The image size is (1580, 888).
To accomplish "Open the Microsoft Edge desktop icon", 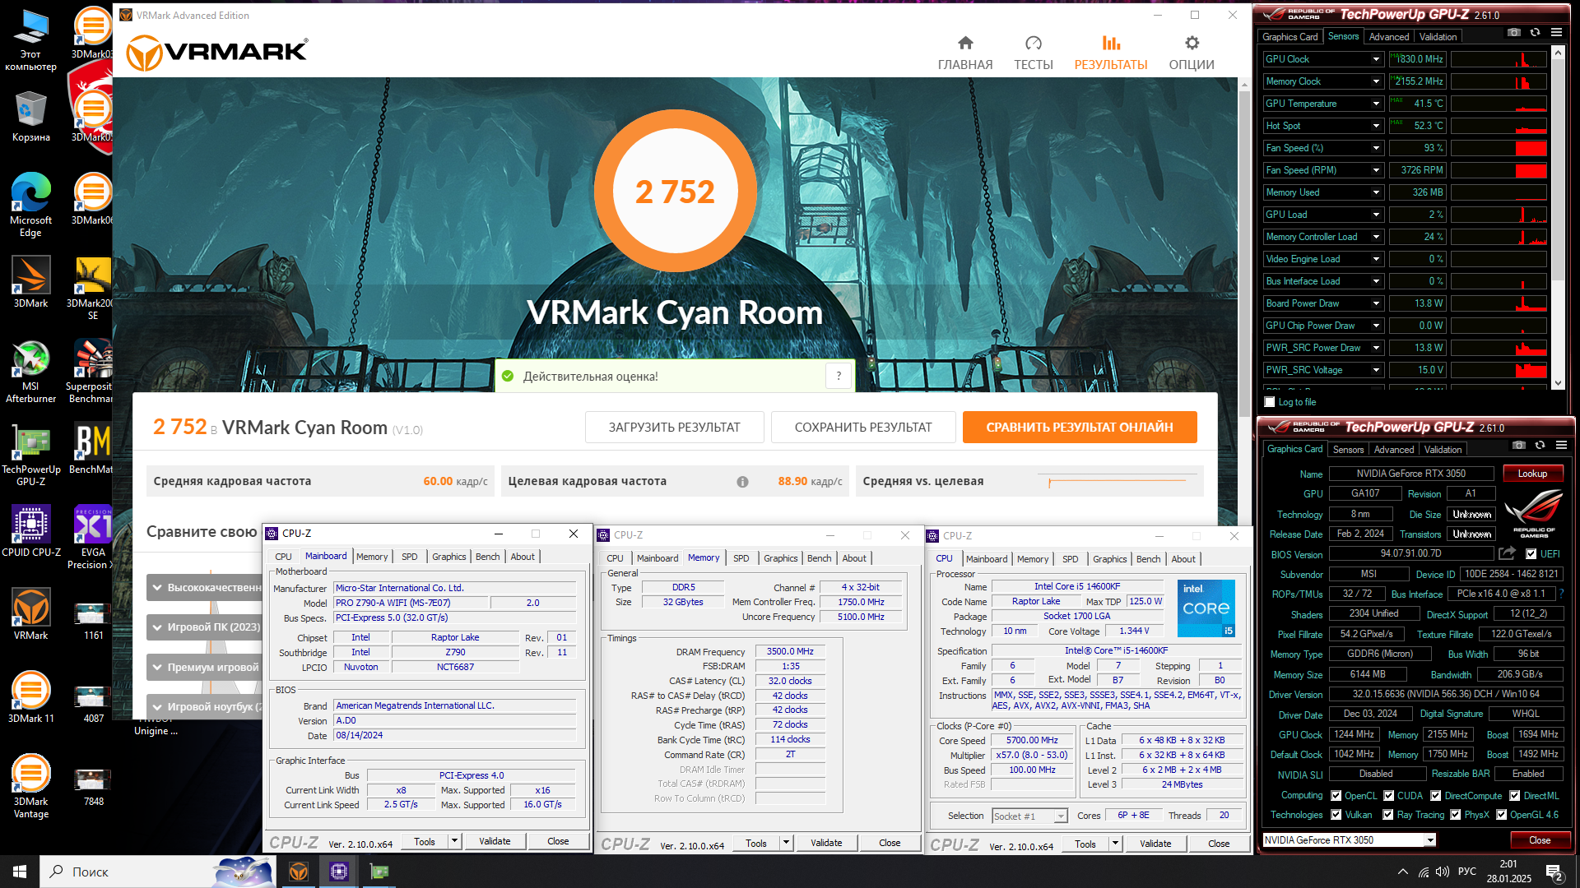I will point(30,205).
